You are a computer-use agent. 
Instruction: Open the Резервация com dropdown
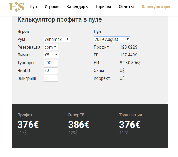51,47
